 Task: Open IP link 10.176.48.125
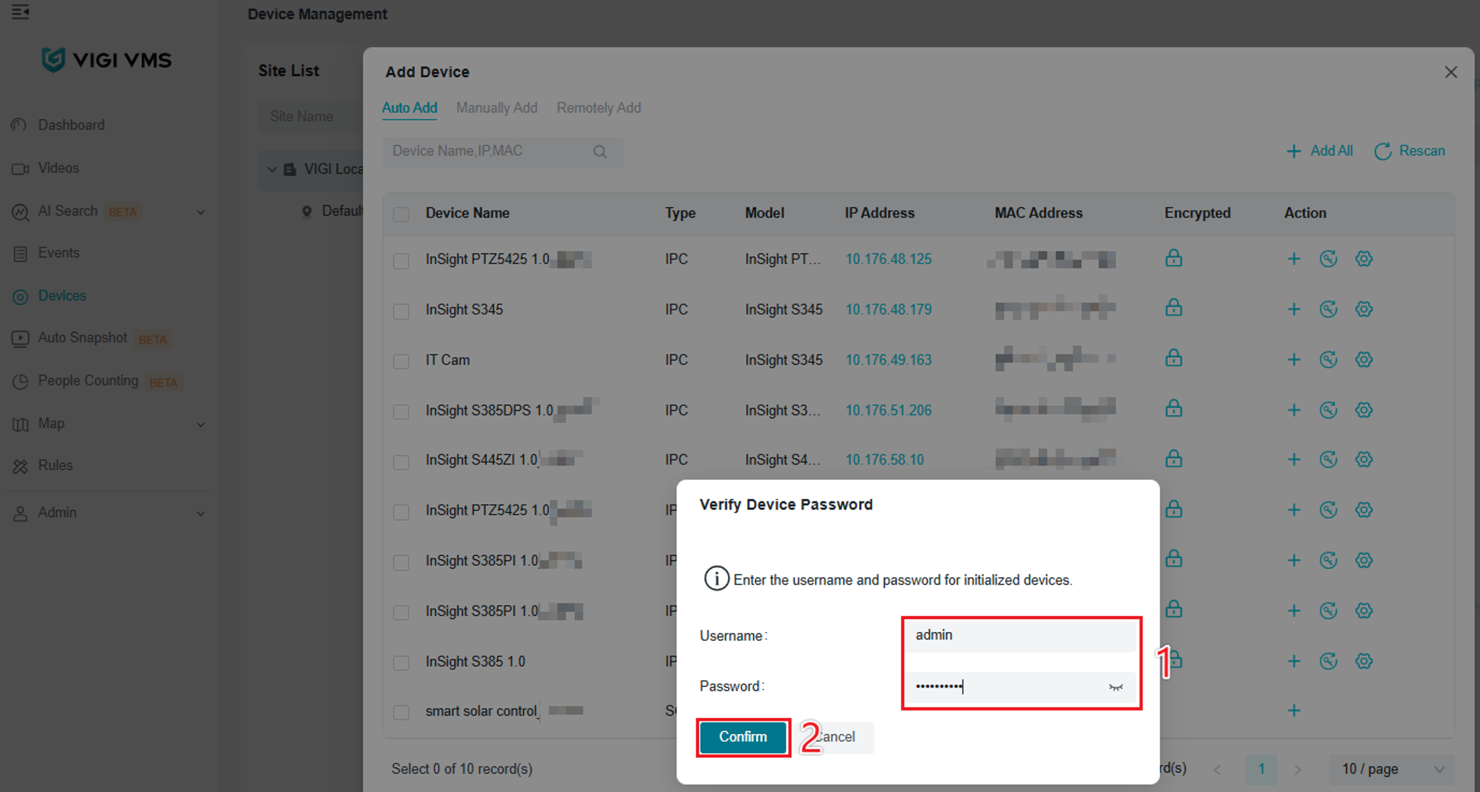[x=888, y=259]
